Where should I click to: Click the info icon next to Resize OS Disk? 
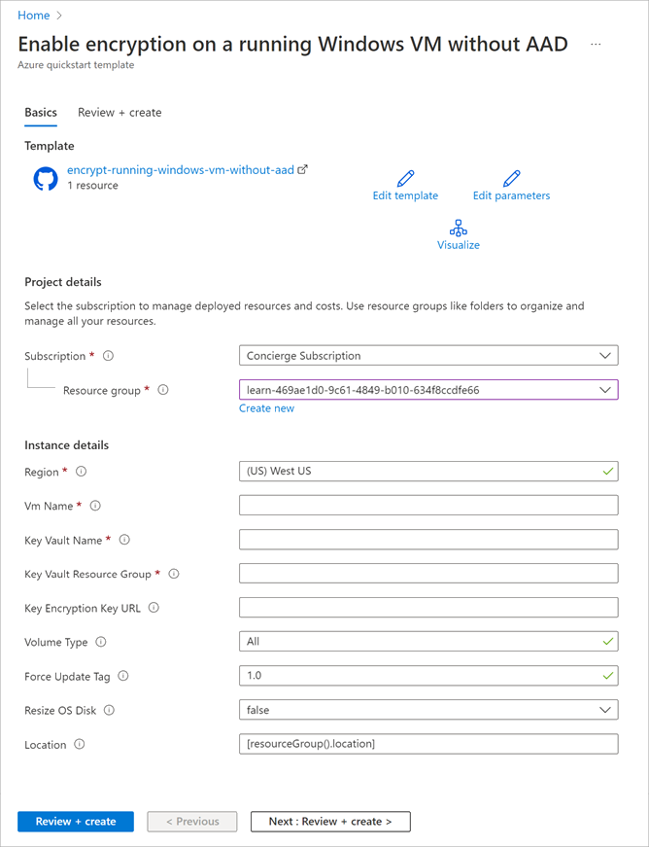109,710
